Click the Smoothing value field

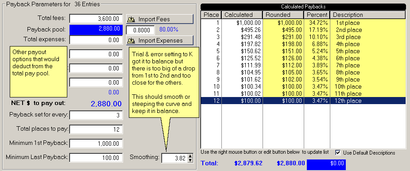[x=174, y=158]
